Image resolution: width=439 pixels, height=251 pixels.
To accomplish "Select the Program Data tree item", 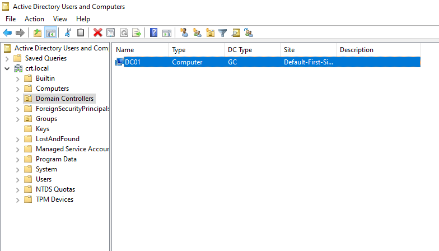I will tap(56, 159).
